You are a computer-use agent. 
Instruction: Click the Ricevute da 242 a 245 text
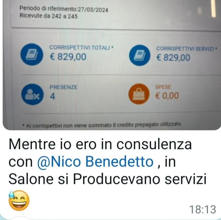(x=49, y=16)
